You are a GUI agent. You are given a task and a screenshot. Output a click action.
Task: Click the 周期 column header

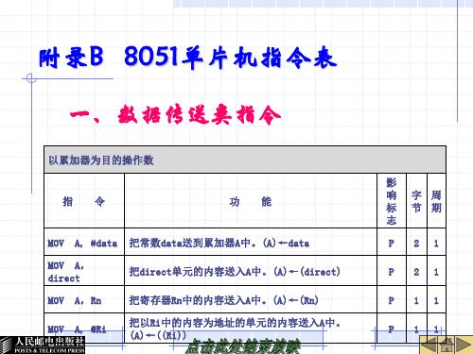436,201
